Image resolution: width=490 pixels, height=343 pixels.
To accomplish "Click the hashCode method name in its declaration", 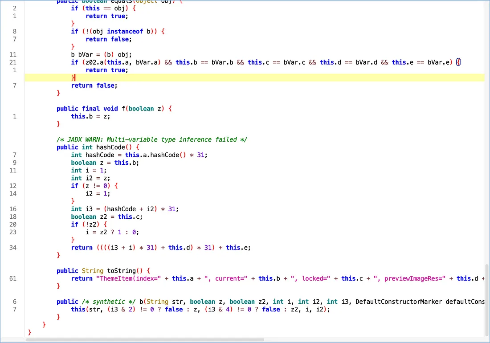I will [110, 147].
